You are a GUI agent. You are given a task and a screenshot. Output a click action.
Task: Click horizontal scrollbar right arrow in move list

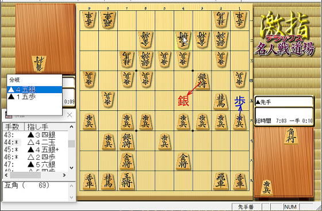pos(64,175)
